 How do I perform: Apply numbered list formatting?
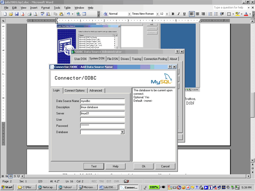click(x=210, y=14)
